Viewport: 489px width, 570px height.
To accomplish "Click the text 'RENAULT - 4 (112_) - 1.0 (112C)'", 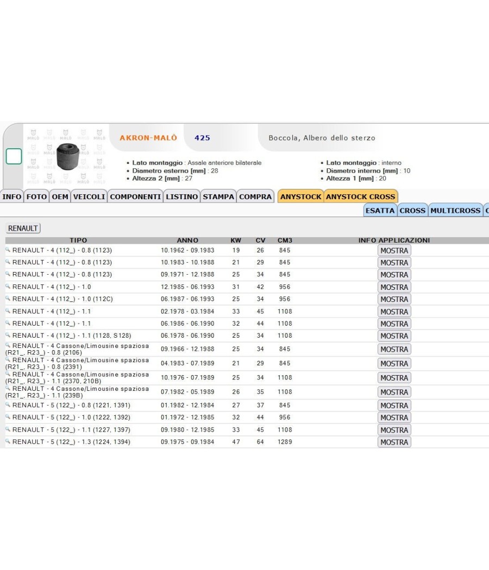I will click(x=62, y=299).
